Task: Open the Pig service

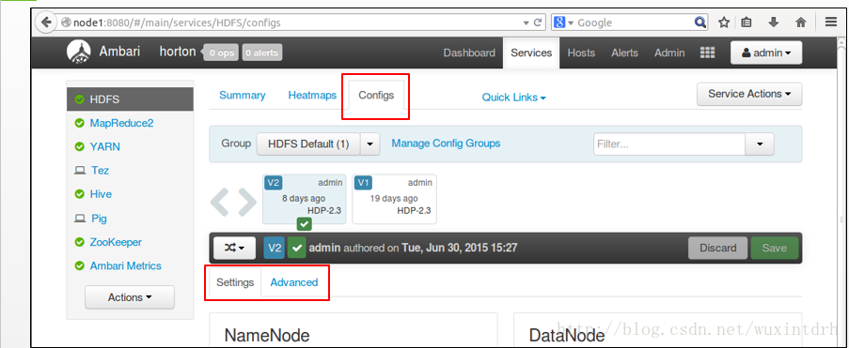Action: coord(99,219)
